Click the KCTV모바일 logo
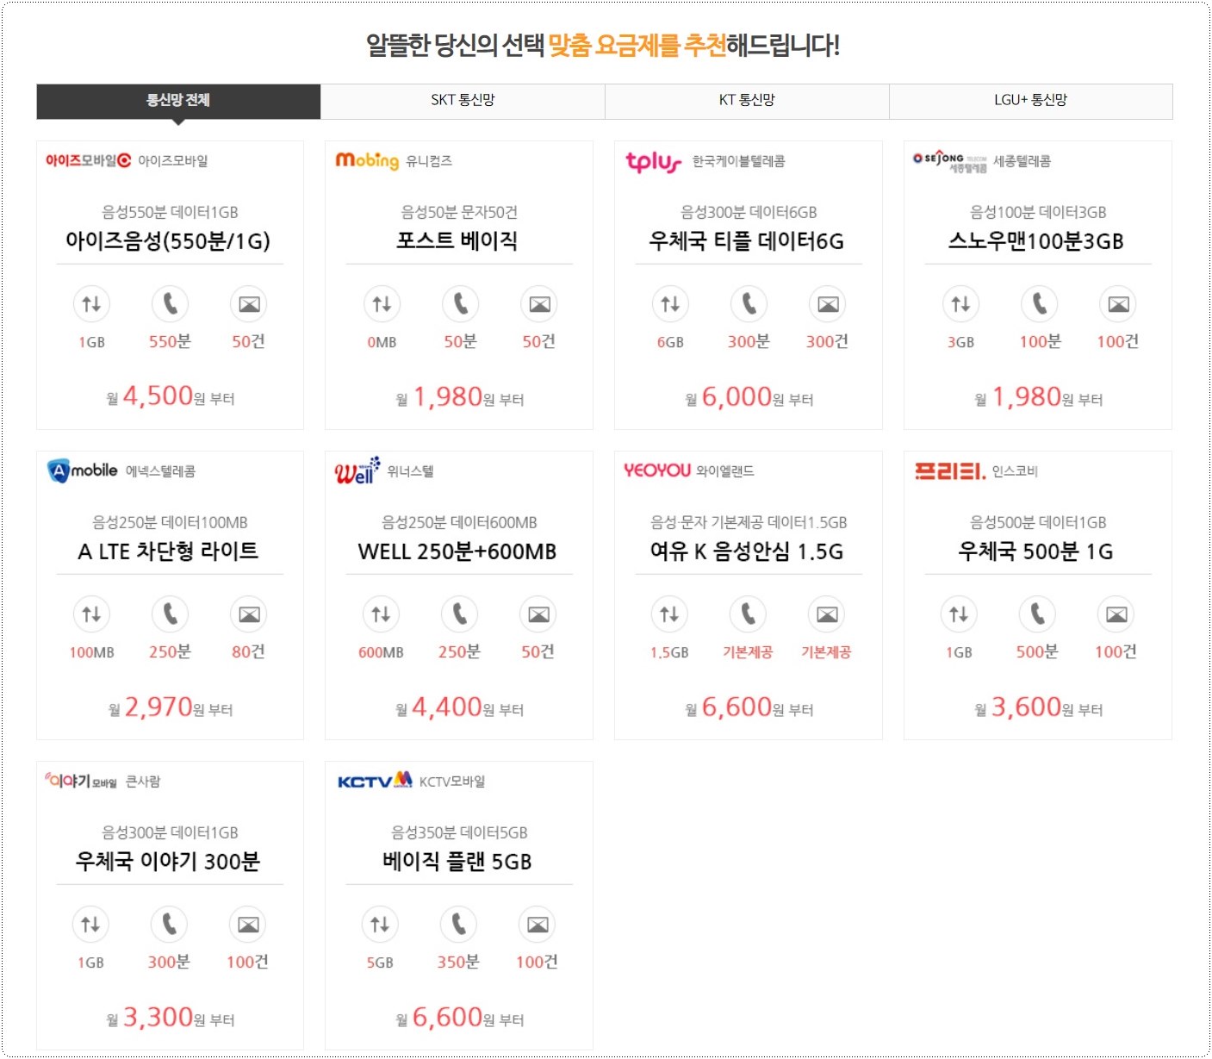This screenshot has width=1212, height=1059. pos(375,780)
